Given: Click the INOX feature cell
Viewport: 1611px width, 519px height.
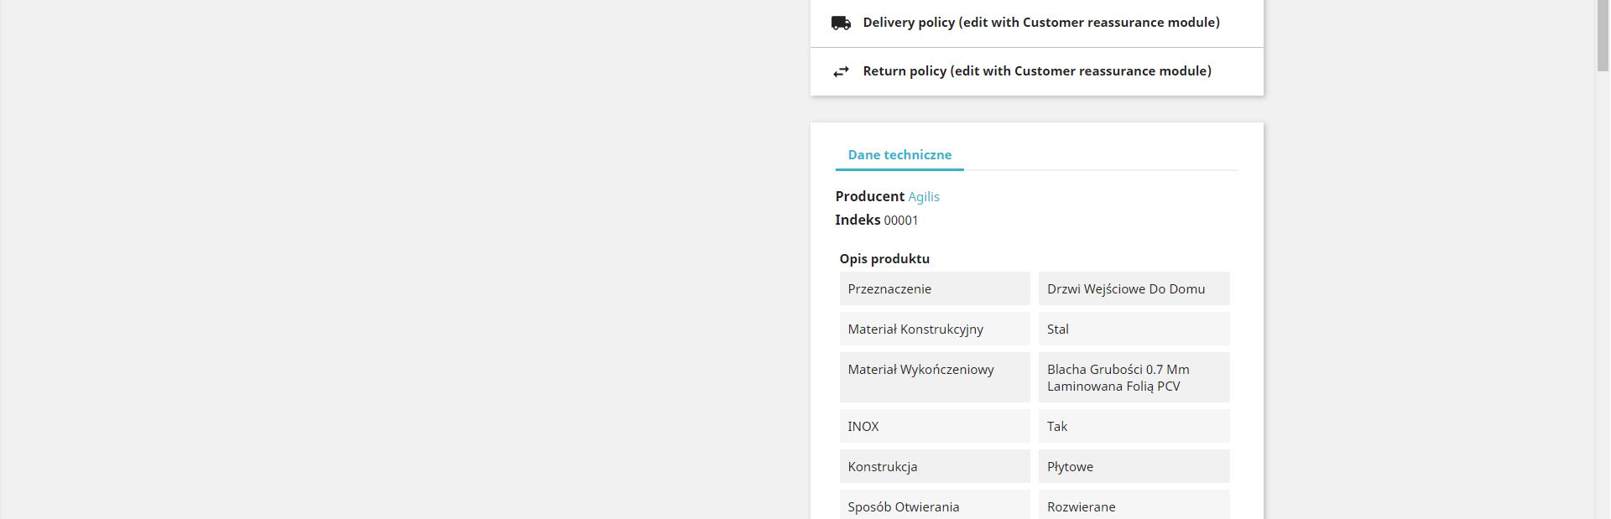Looking at the screenshot, I should [934, 427].
